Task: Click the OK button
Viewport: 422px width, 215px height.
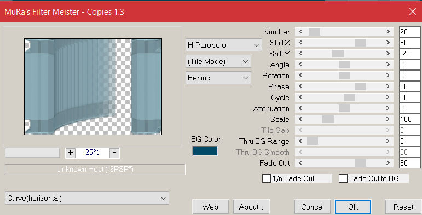Action: point(353,207)
